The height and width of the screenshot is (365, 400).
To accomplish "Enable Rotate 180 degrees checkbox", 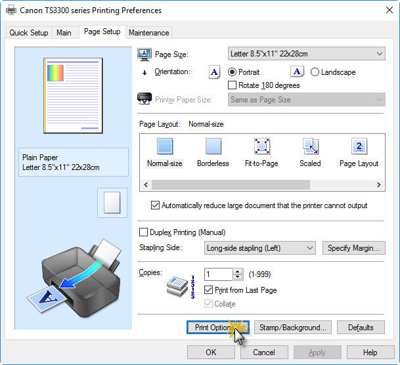I will 232,85.
